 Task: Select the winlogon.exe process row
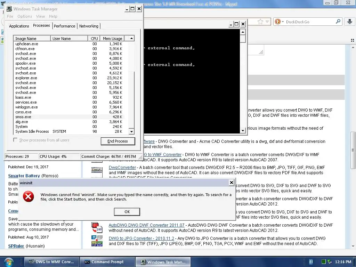[x=69, y=107]
